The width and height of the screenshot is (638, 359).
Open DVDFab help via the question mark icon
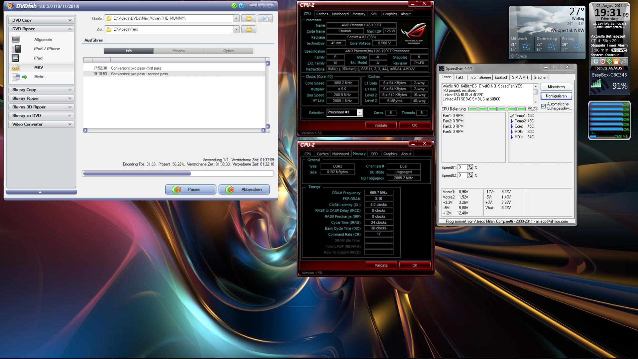(x=242, y=6)
